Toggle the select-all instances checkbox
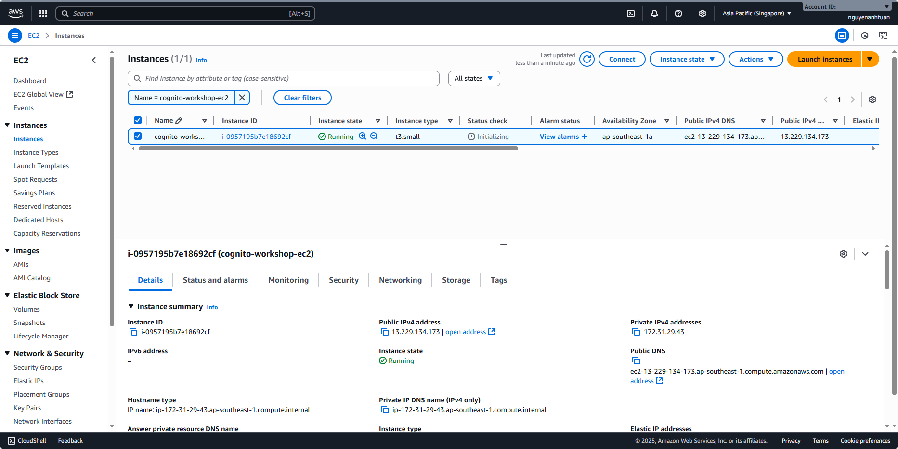Screen dimensions: 898x449 click(138, 121)
